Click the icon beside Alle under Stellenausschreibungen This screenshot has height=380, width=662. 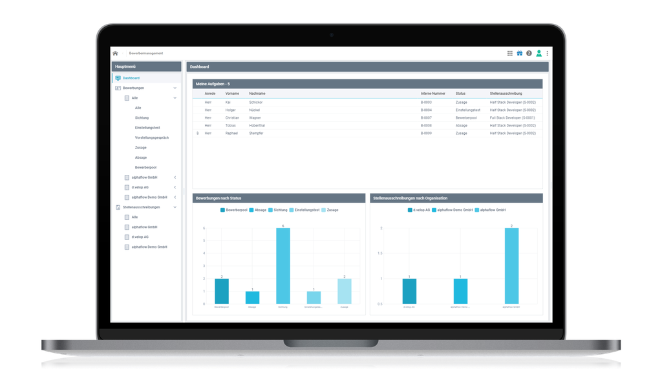[x=127, y=217]
